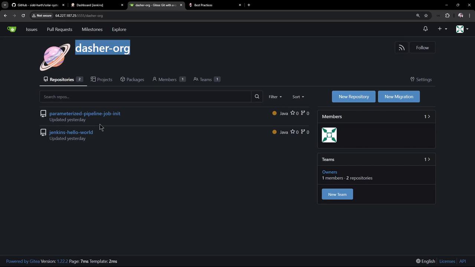The height and width of the screenshot is (267, 475).
Task: Switch to the Projects tab
Action: point(101,79)
